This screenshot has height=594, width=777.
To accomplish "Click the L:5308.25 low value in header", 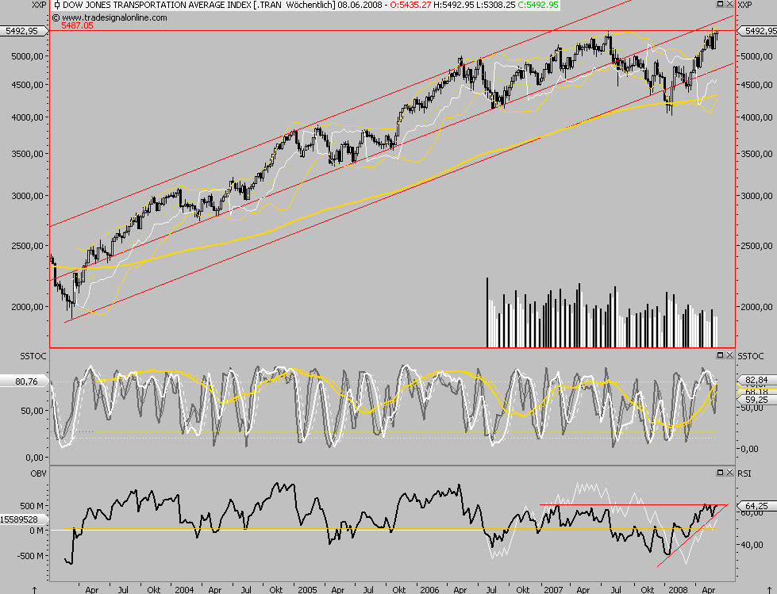I will click(x=495, y=5).
